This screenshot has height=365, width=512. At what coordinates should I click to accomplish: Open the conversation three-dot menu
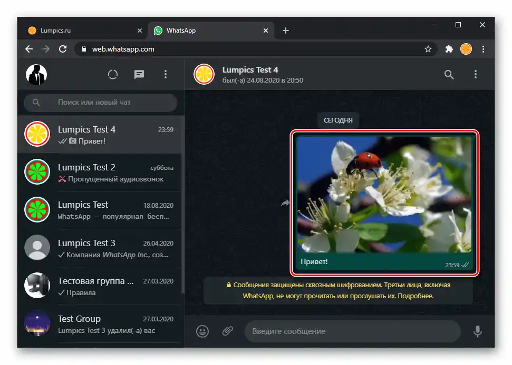coord(476,75)
